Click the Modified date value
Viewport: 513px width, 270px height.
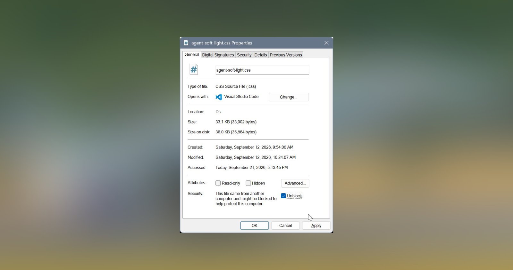256,157
